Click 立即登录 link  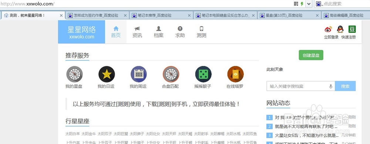331,37
